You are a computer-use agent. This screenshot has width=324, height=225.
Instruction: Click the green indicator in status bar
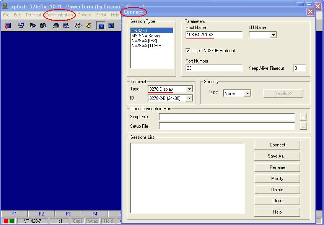click(x=12, y=221)
